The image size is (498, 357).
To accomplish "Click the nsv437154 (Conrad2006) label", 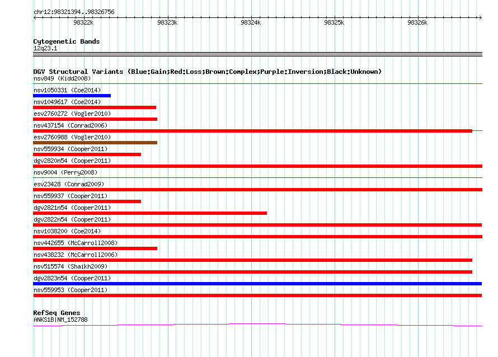I will (71, 125).
